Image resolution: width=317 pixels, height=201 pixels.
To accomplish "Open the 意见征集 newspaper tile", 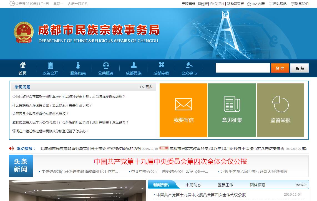I will (x=232, y=110).
